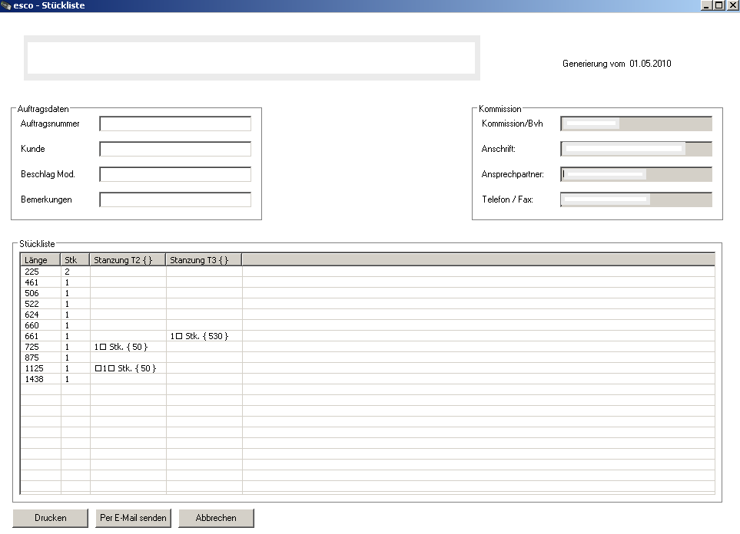The height and width of the screenshot is (534, 740).
Task: Click the Ansprechpartner field
Action: click(x=635, y=174)
